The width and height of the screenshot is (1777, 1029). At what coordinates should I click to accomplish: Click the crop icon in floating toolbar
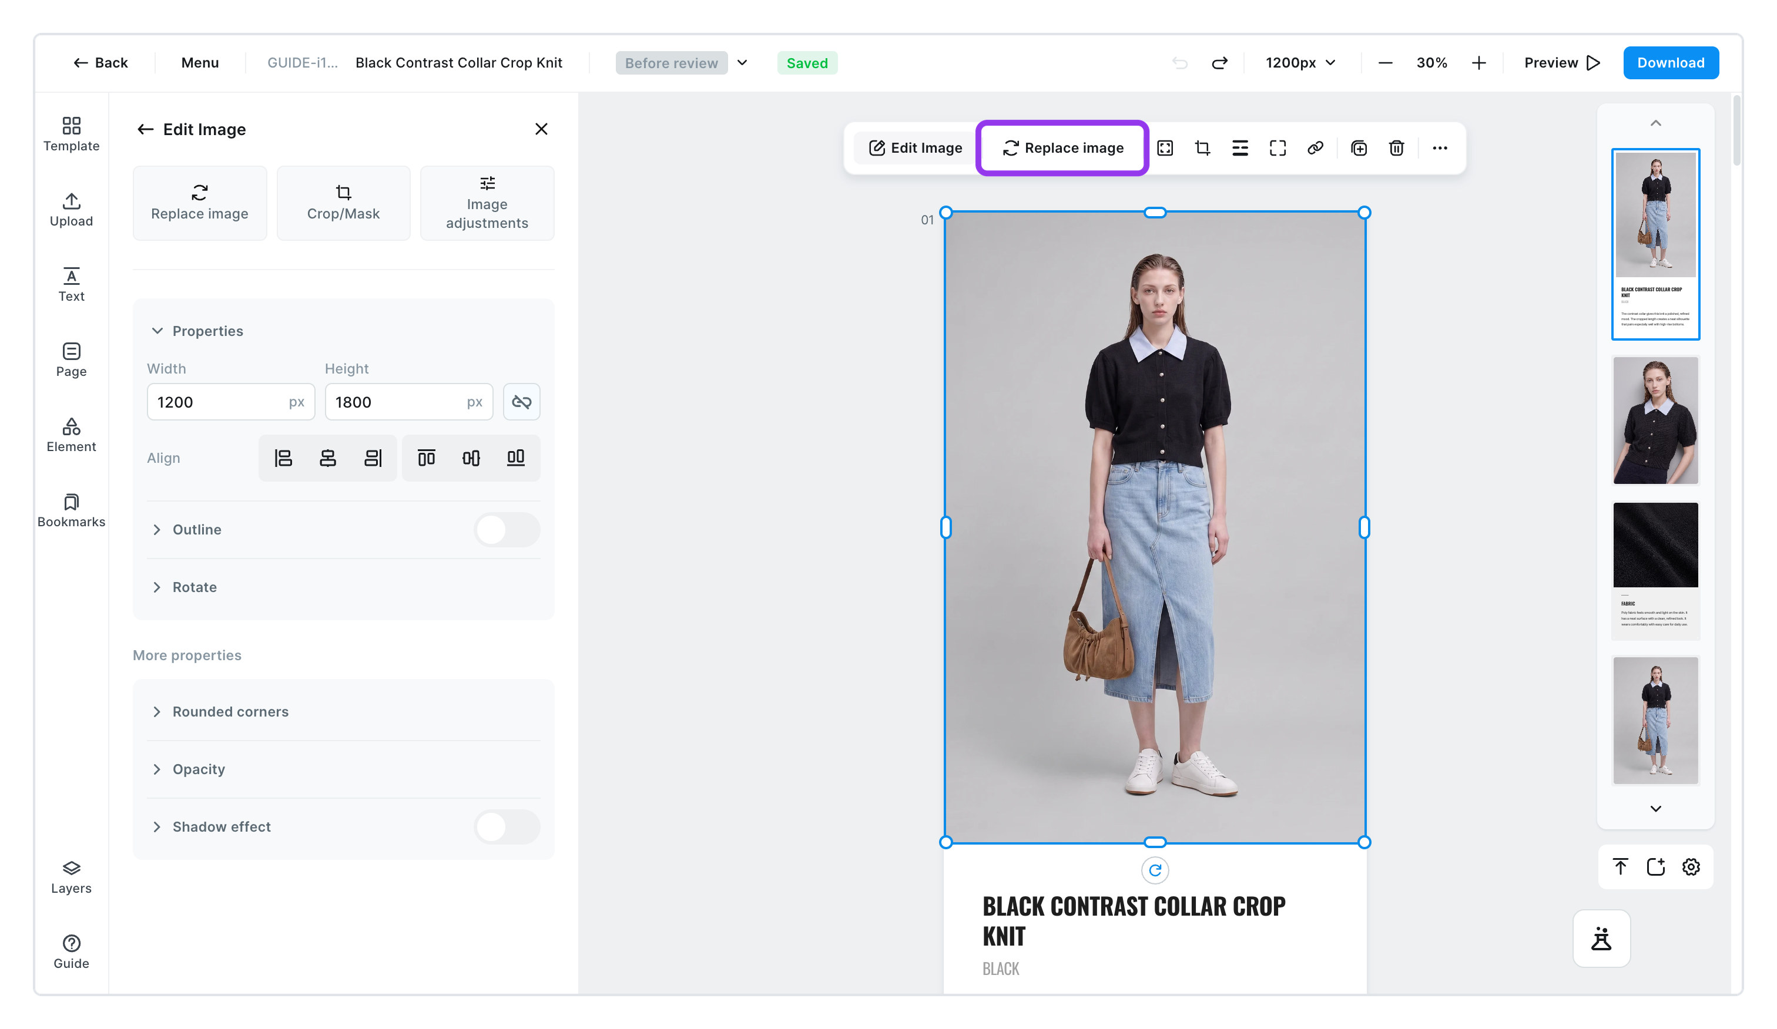1202,148
